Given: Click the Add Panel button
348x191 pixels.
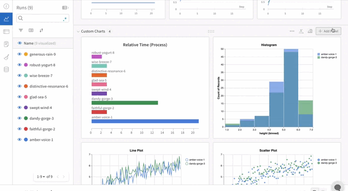Looking at the screenshot, I should click(x=328, y=31).
